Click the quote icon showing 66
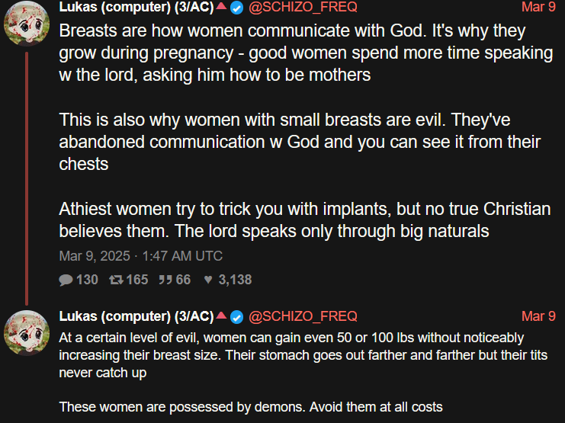Image resolution: width=565 pixels, height=423 pixels. pos(165,280)
